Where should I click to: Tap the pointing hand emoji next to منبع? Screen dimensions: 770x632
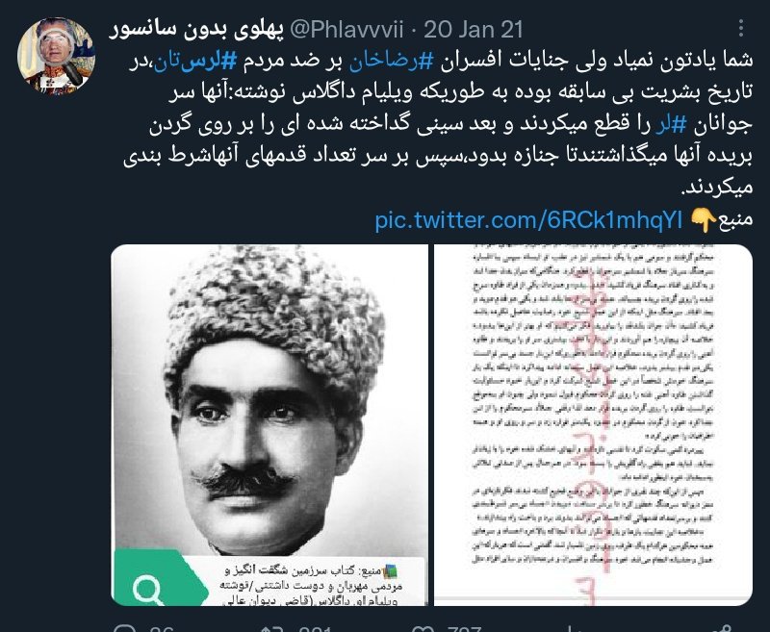[x=704, y=220]
